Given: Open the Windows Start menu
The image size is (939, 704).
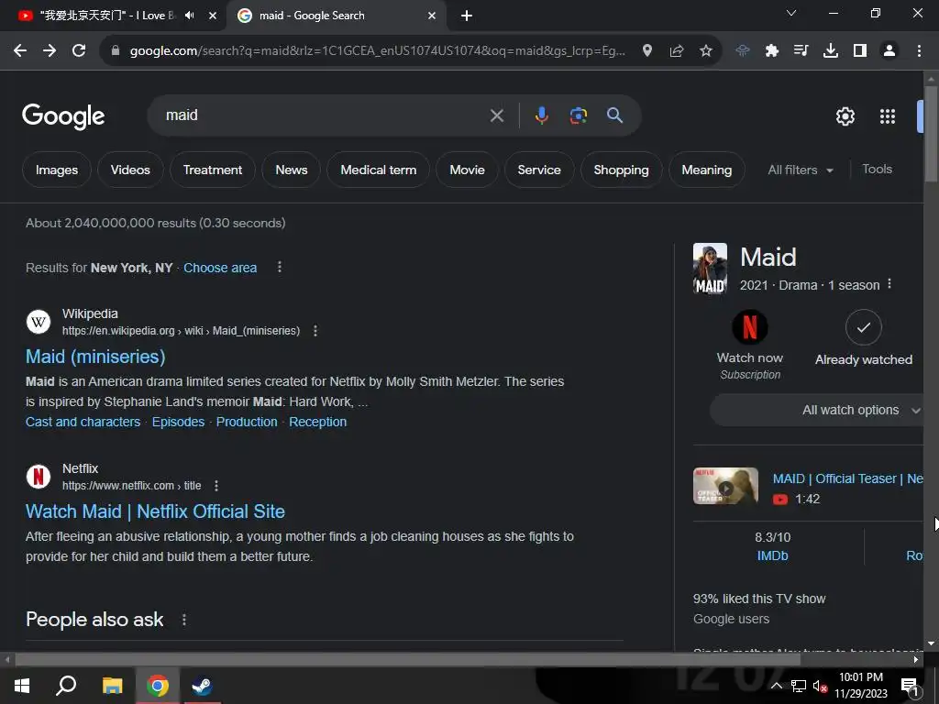Looking at the screenshot, I should click(x=22, y=686).
